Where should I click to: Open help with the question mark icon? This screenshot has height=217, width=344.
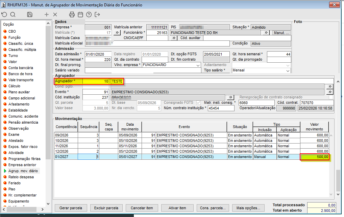89,14
